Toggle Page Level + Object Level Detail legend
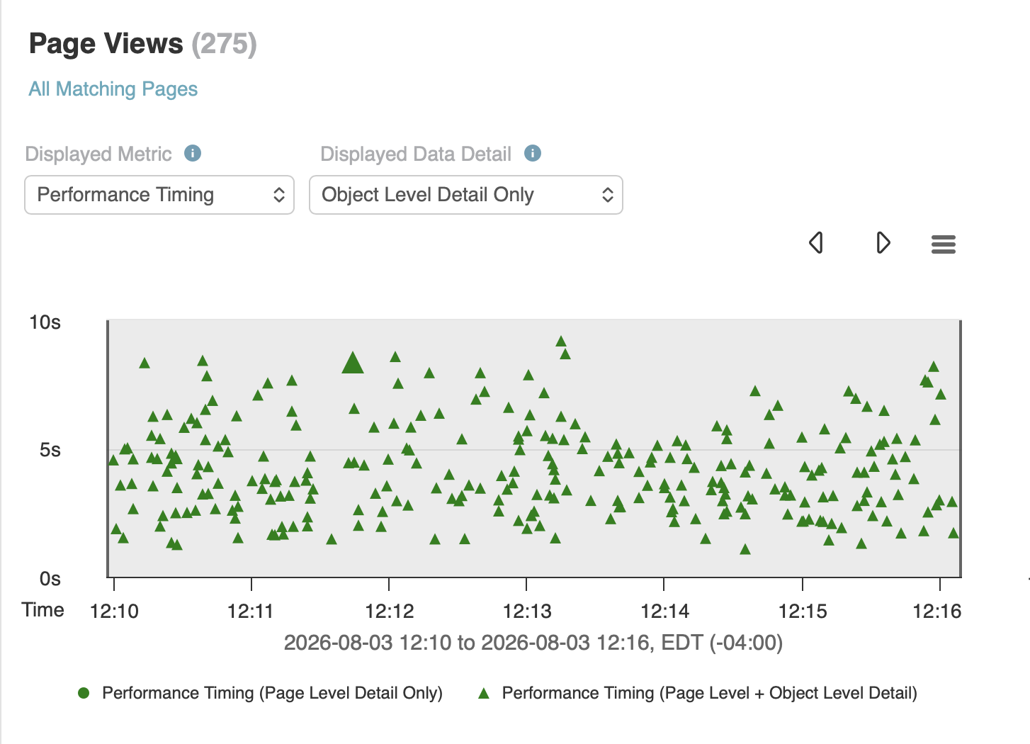Image resolution: width=1030 pixels, height=744 pixels. (697, 693)
